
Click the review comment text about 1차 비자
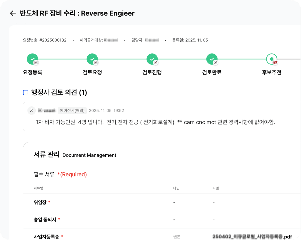coord(156,122)
